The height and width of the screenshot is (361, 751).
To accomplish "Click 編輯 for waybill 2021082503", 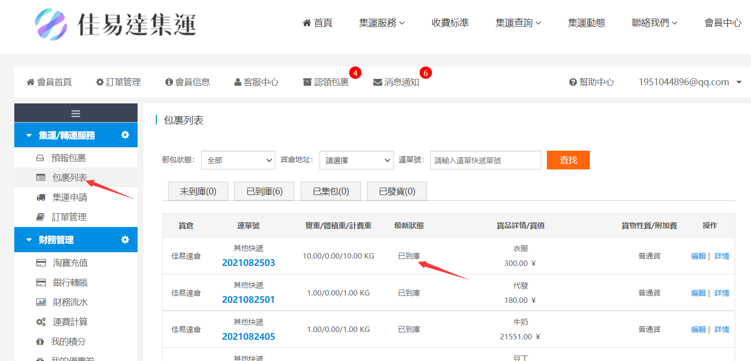I will pyautogui.click(x=698, y=256).
